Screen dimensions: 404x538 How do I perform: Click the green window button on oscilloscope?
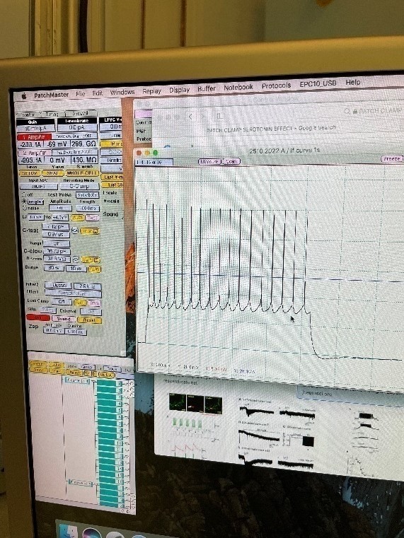click(x=155, y=153)
